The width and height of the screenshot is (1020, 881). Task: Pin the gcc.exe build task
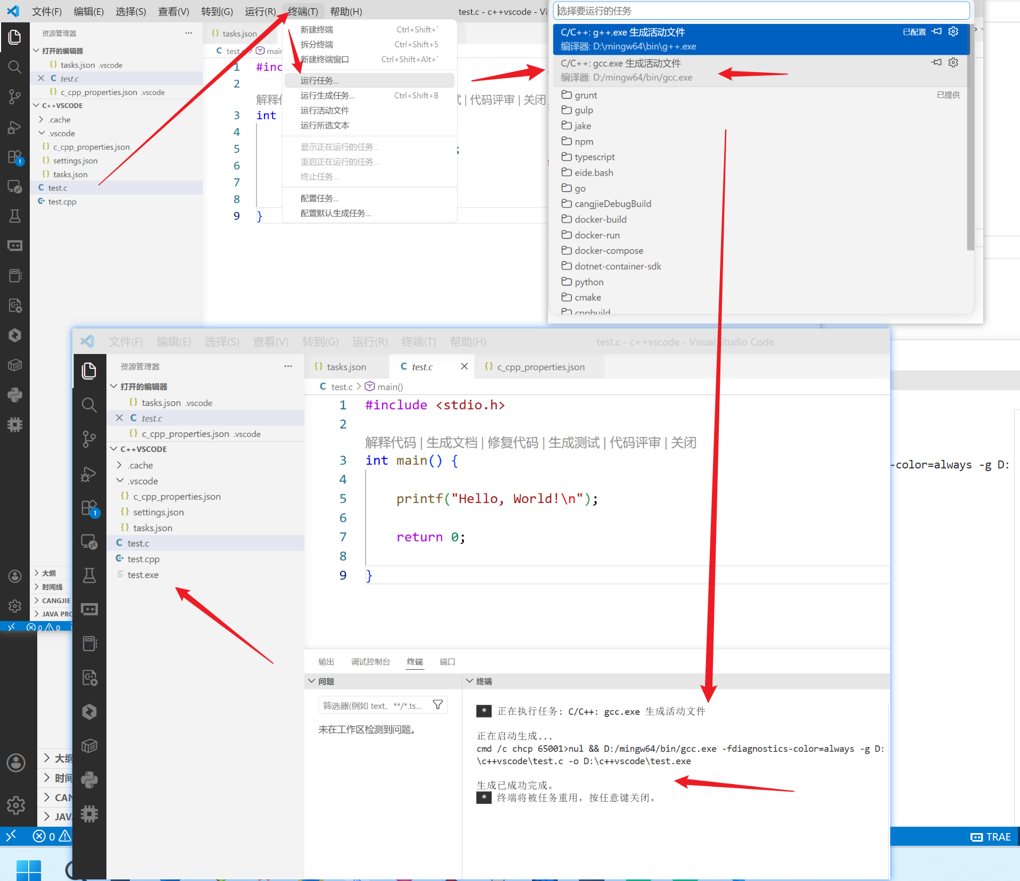tap(936, 62)
